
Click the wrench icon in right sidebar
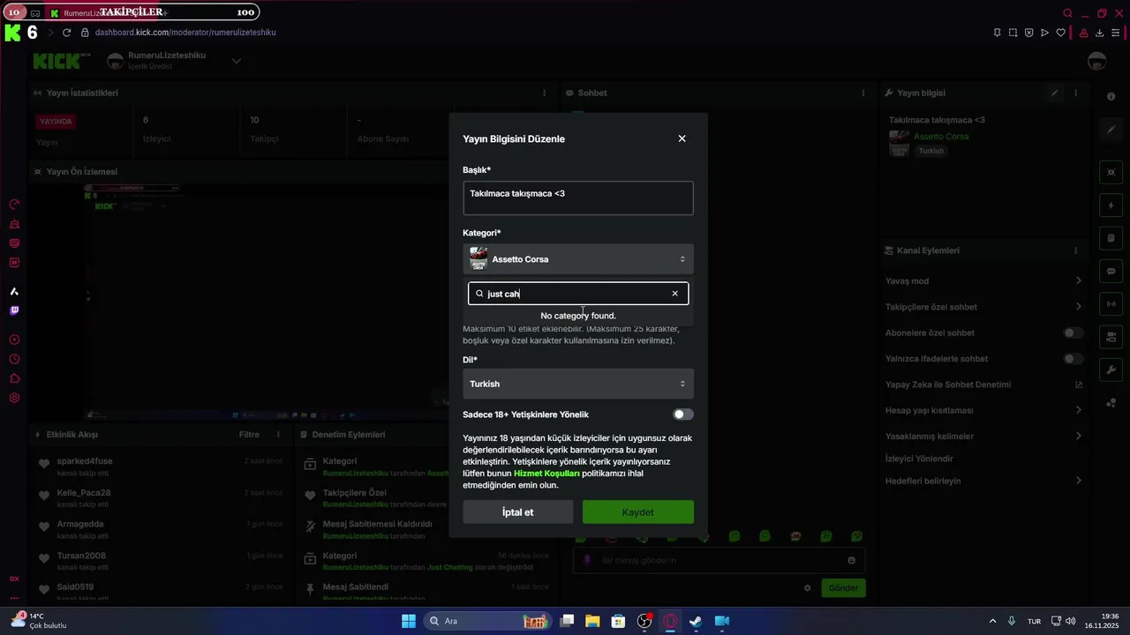1111,370
